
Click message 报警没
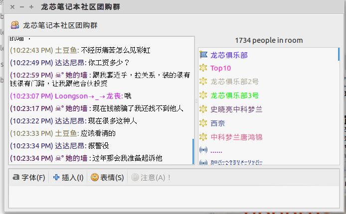pos(98,146)
